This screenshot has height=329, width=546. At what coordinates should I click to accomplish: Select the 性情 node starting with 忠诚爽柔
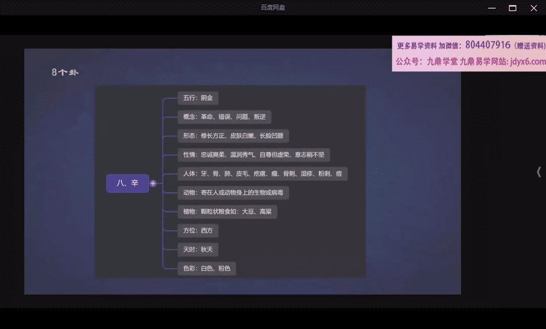[253, 155]
